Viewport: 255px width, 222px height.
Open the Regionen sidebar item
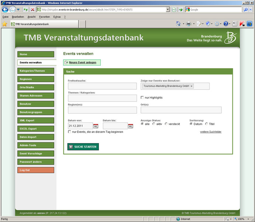pos(36,79)
